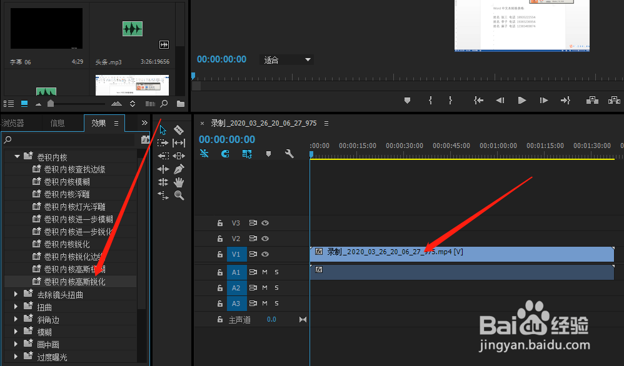Open the project panel search icon
Screen dimensions: 624x366
[x=164, y=104]
